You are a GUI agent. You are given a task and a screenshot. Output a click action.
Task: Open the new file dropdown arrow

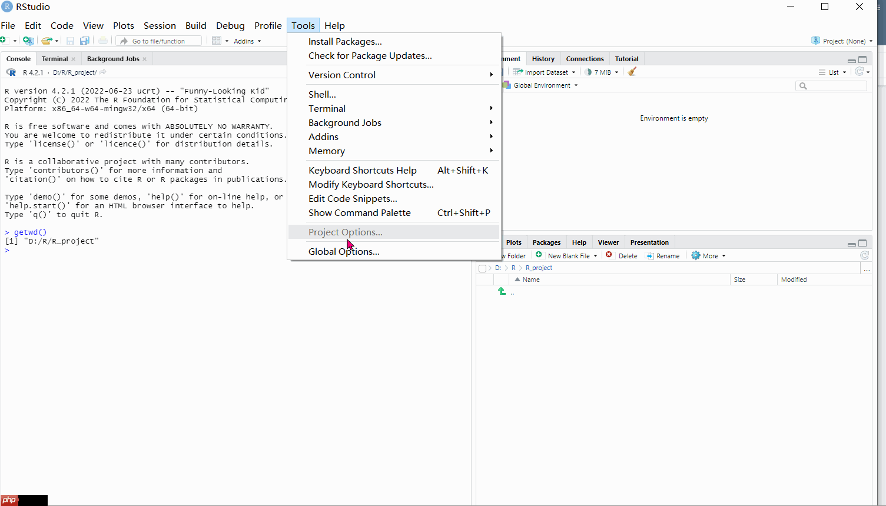(15, 41)
